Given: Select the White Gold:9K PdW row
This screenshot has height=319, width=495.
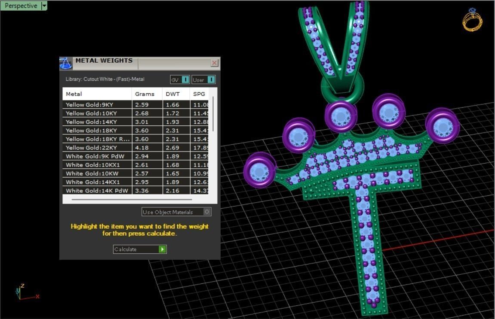Looking at the screenshot, I should click(x=135, y=156).
